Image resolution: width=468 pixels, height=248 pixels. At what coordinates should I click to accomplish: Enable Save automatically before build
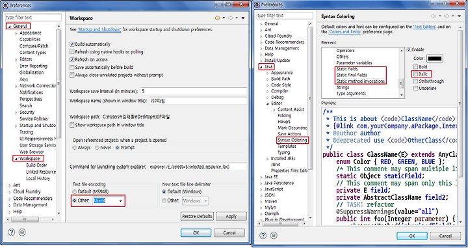(71, 67)
